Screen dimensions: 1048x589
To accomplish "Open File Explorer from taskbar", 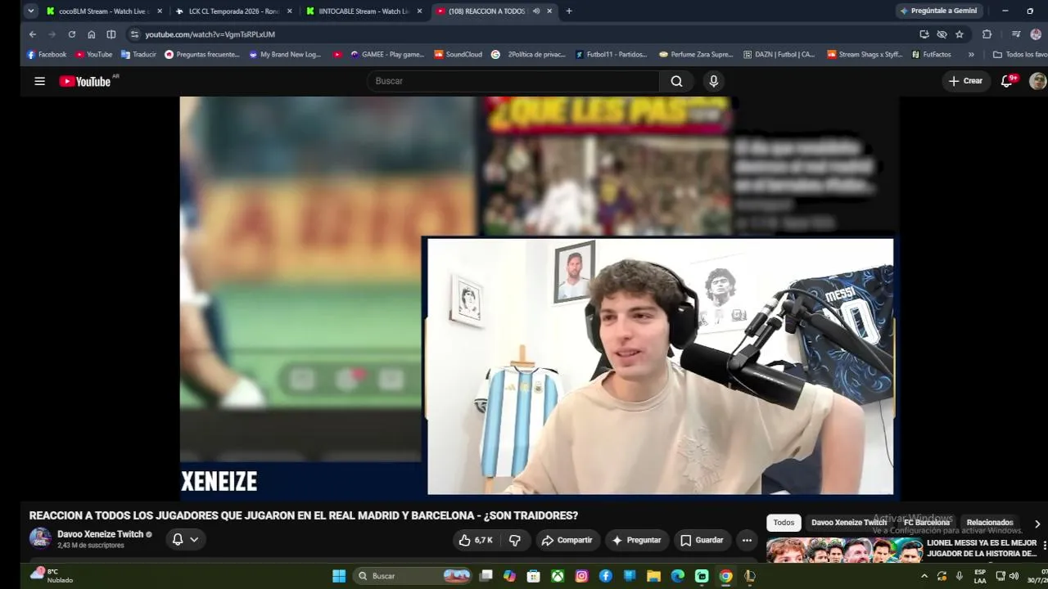I will [x=653, y=576].
